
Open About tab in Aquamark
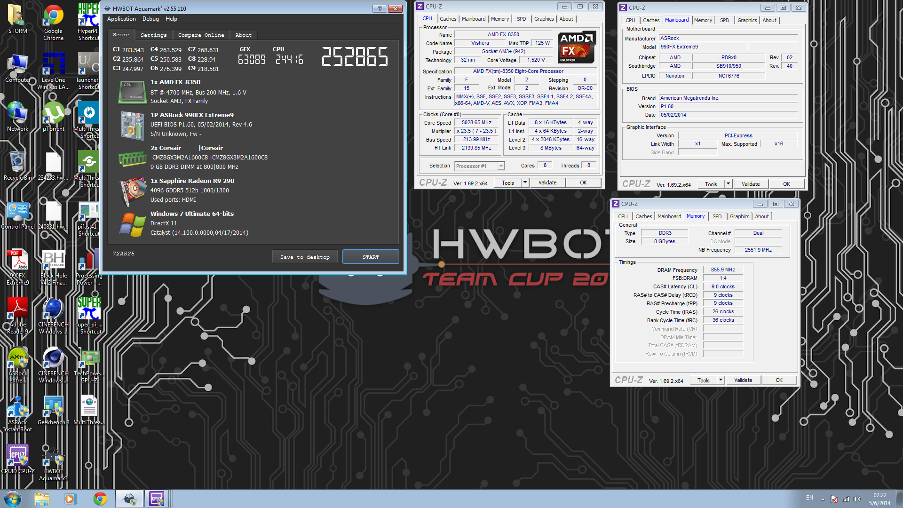coord(244,35)
